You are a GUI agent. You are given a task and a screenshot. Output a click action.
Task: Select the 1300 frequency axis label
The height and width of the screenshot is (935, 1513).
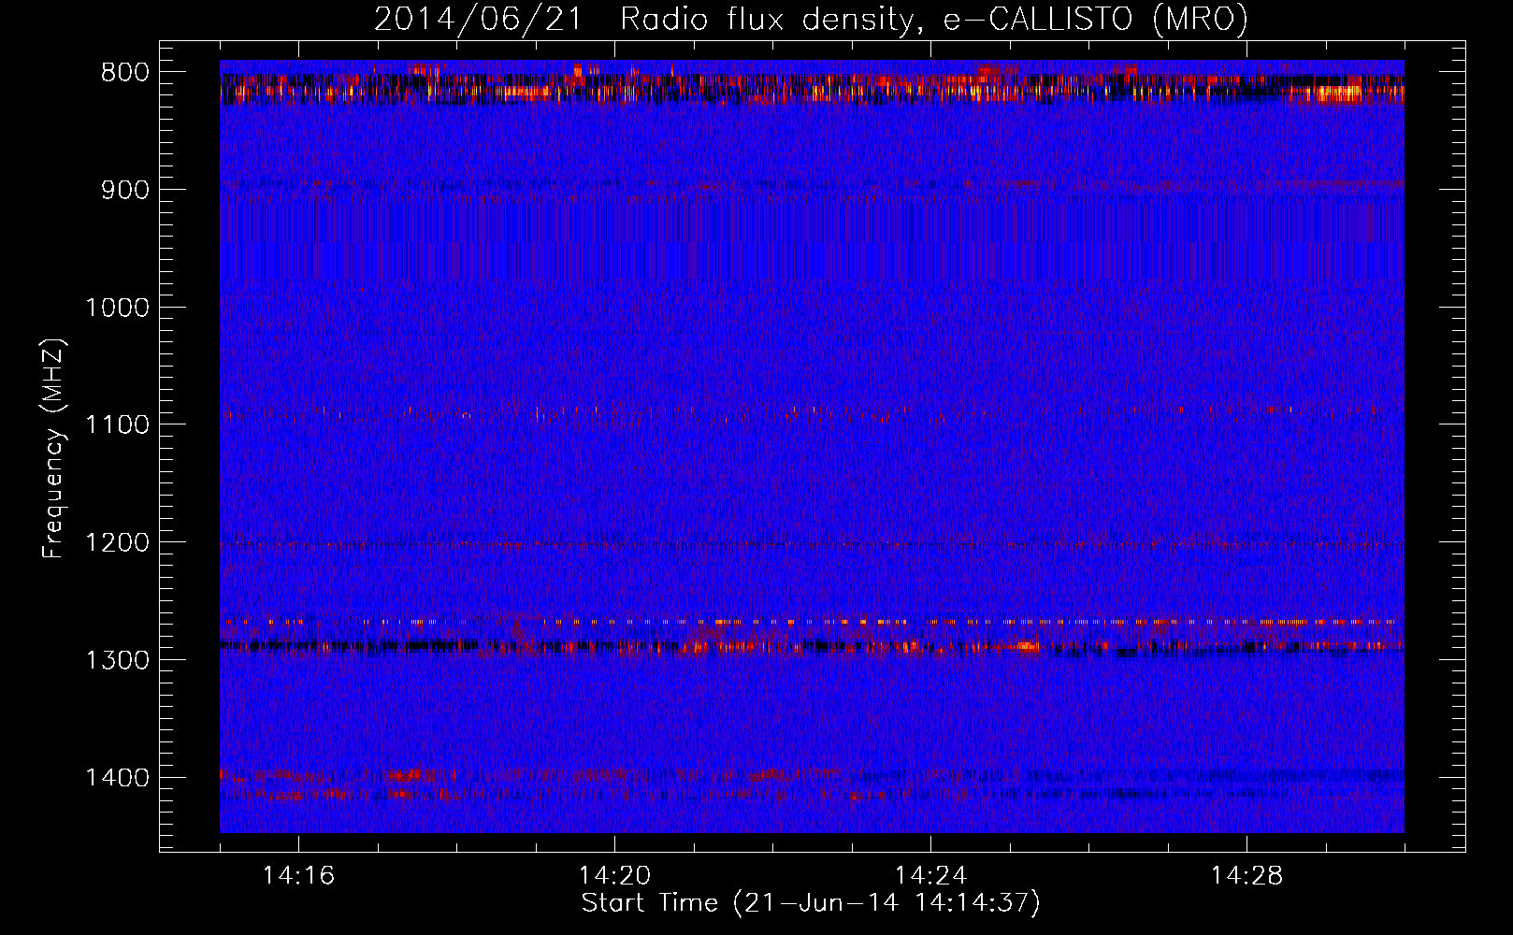tap(117, 660)
